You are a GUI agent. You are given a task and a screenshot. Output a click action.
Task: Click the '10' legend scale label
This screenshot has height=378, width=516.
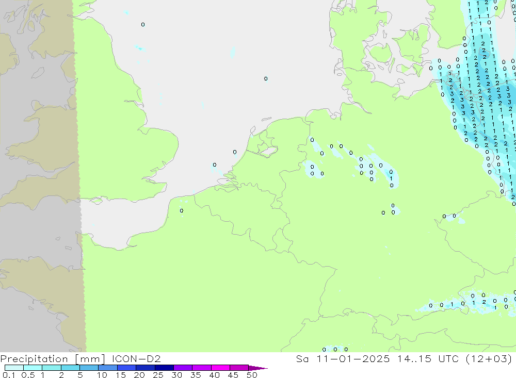pos(102,375)
